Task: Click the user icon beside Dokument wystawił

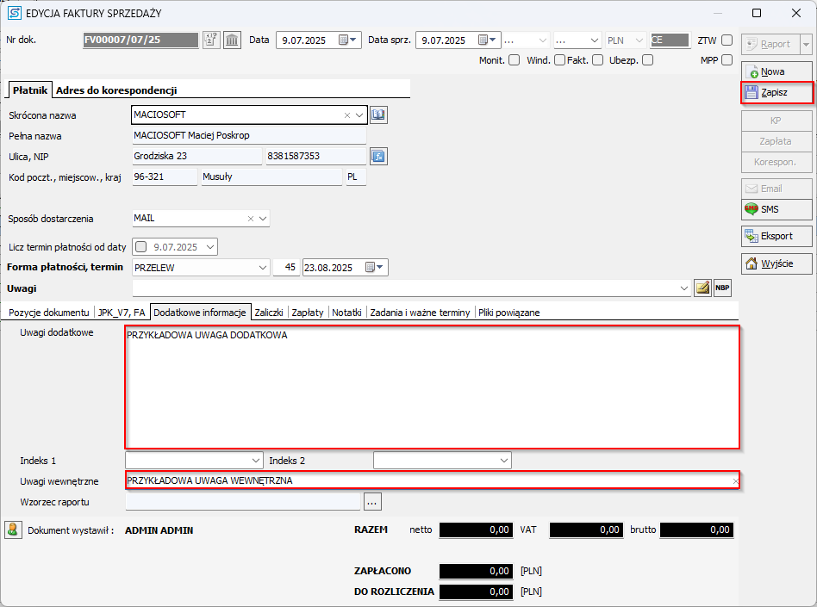Action: (x=13, y=530)
